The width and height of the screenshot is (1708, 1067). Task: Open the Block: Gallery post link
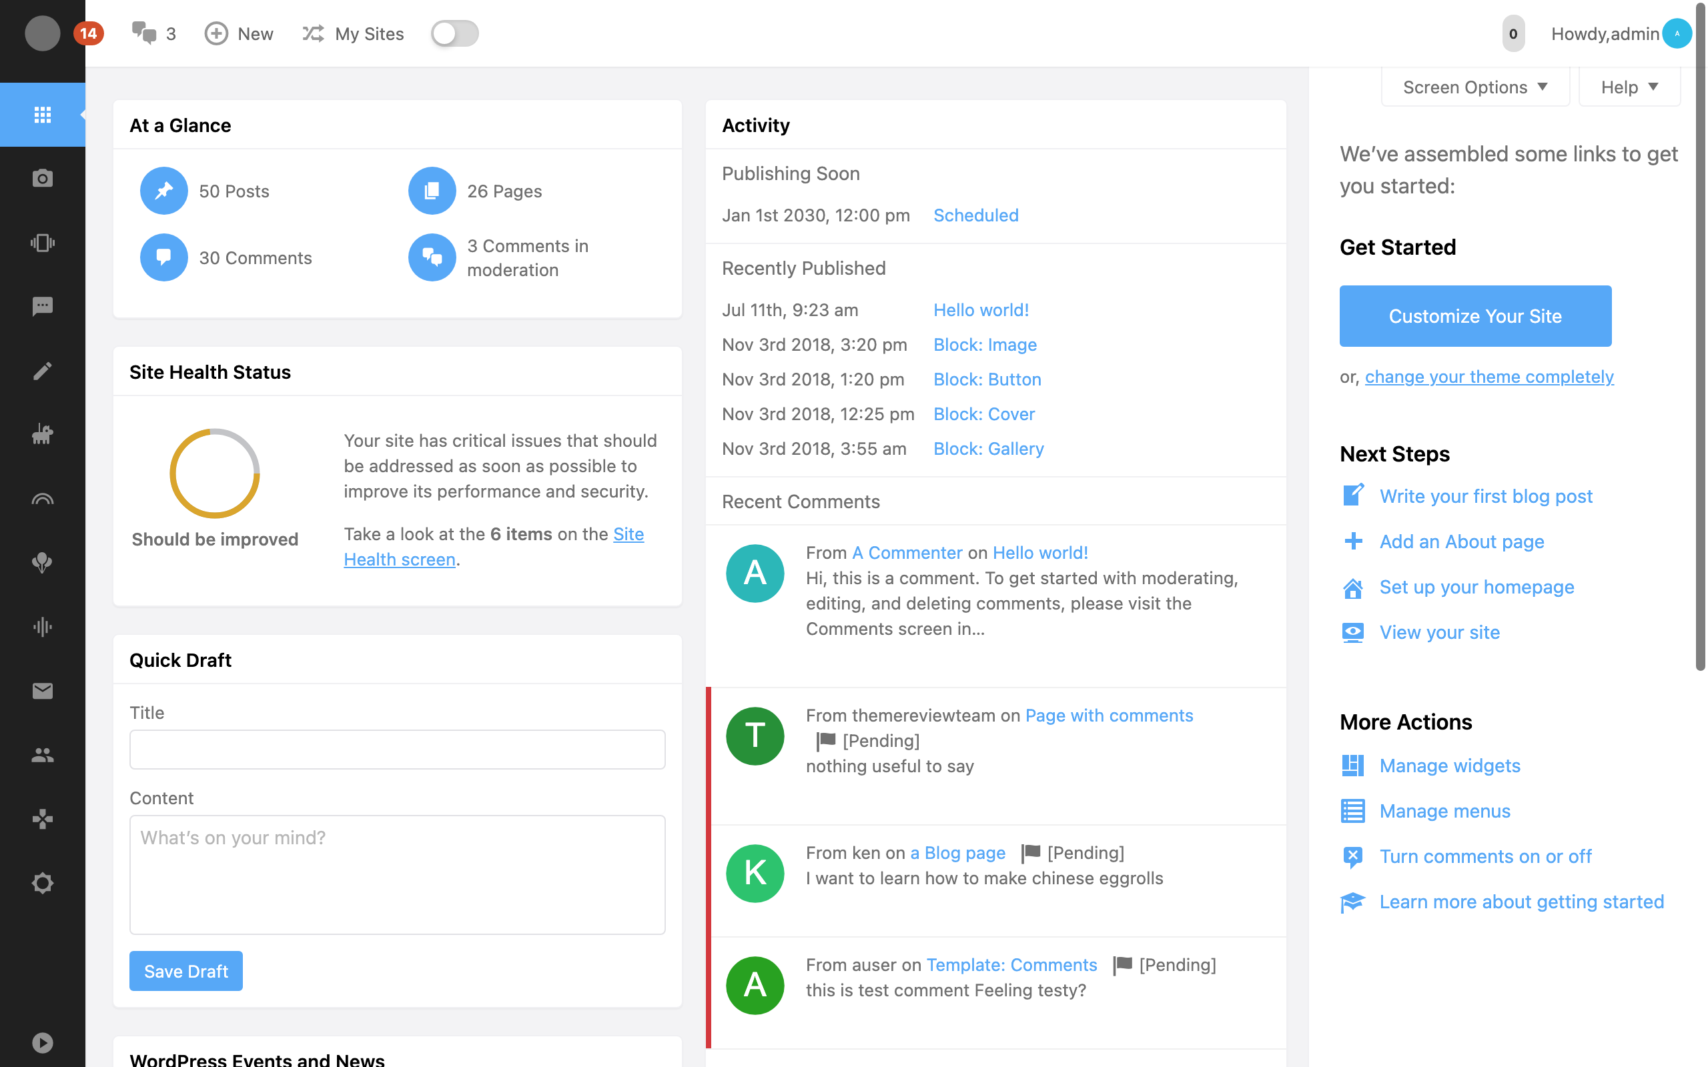click(x=988, y=449)
